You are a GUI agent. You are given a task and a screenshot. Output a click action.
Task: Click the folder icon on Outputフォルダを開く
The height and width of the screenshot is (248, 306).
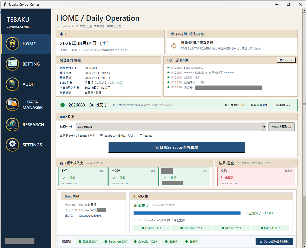coord(261,242)
